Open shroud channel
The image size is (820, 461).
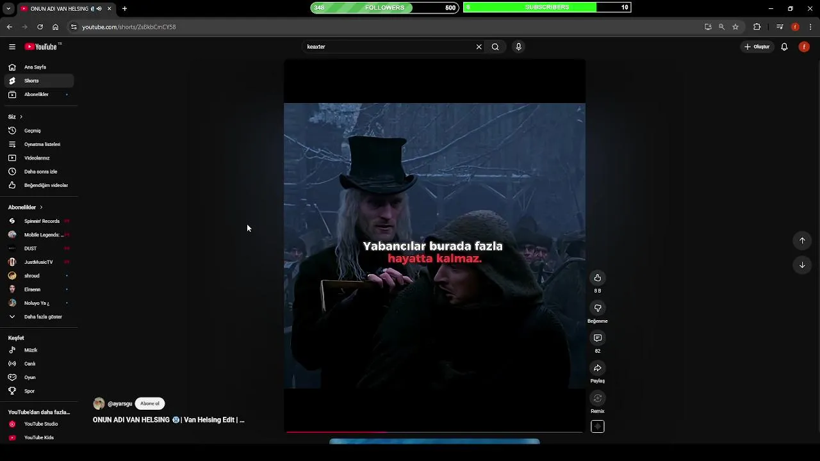(39, 276)
